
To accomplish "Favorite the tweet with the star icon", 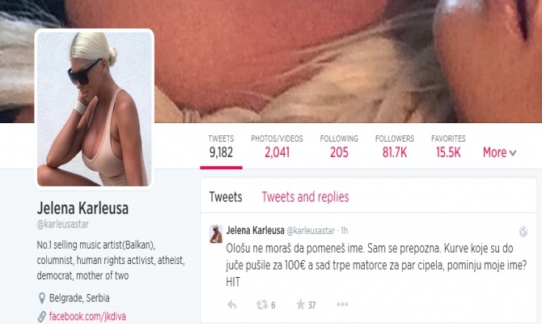I will tap(300, 305).
